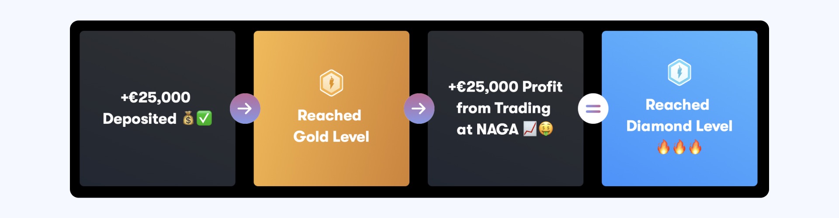Click the middle flame emoji
The image size is (839, 218).
click(x=679, y=147)
